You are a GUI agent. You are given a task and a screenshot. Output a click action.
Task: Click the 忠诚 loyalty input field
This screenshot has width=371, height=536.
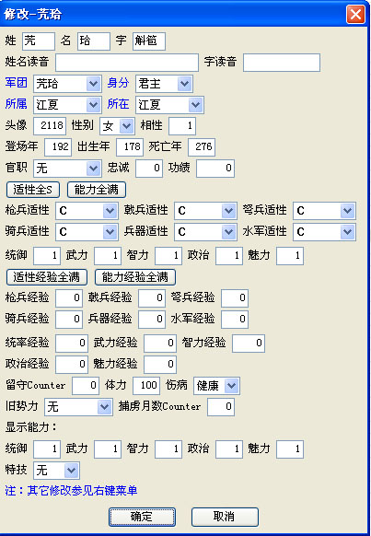(x=149, y=169)
